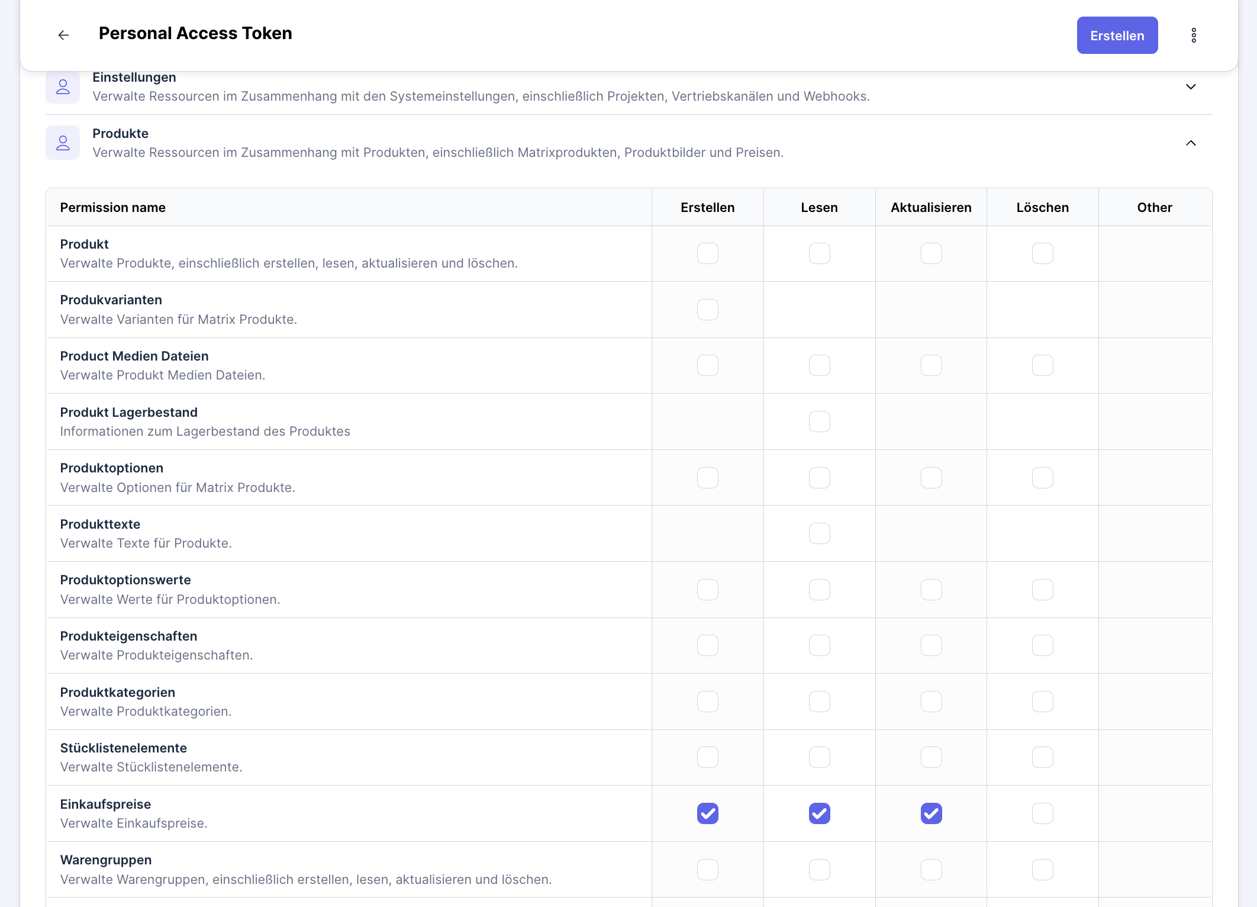Click the Produkte section icon
The height and width of the screenshot is (907, 1257).
click(x=63, y=143)
